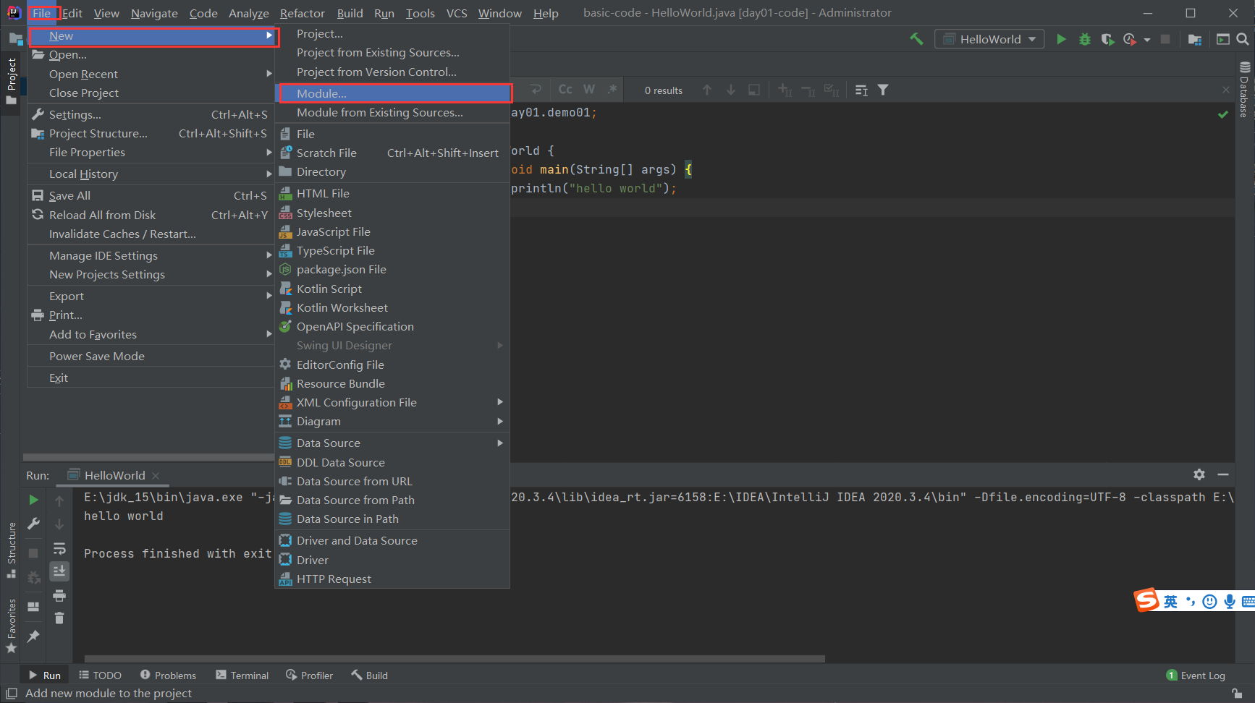
Task: Select Settings... from File menu
Action: click(x=151, y=114)
